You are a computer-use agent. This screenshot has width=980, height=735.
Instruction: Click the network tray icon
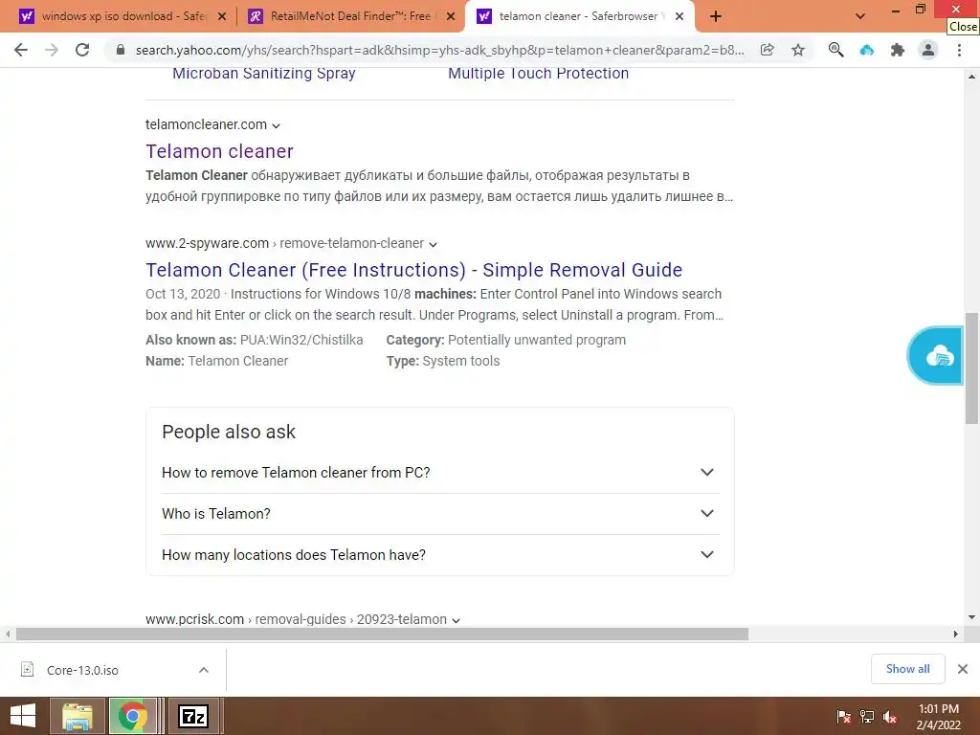coord(867,716)
